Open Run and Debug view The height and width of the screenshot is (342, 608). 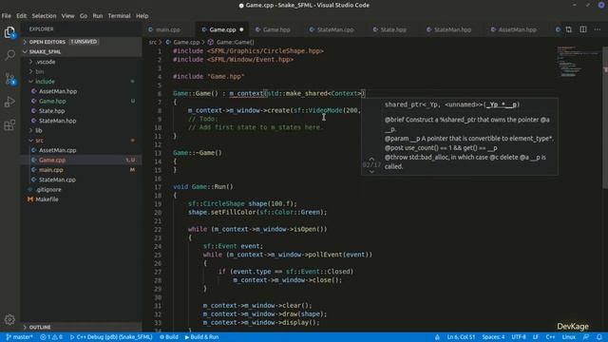(9, 102)
